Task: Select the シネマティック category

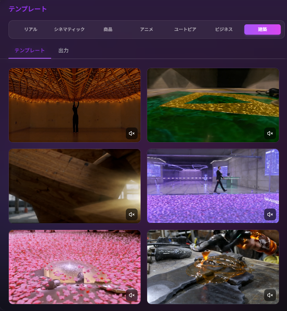Action: click(69, 29)
